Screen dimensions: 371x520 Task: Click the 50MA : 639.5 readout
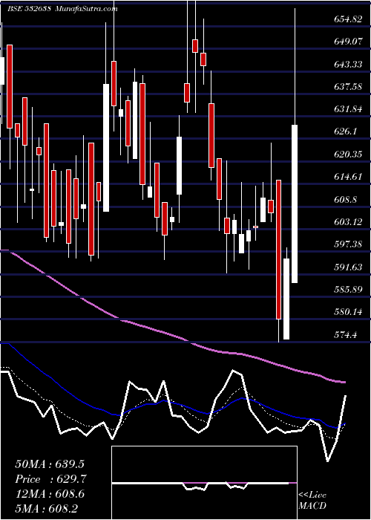50,464
